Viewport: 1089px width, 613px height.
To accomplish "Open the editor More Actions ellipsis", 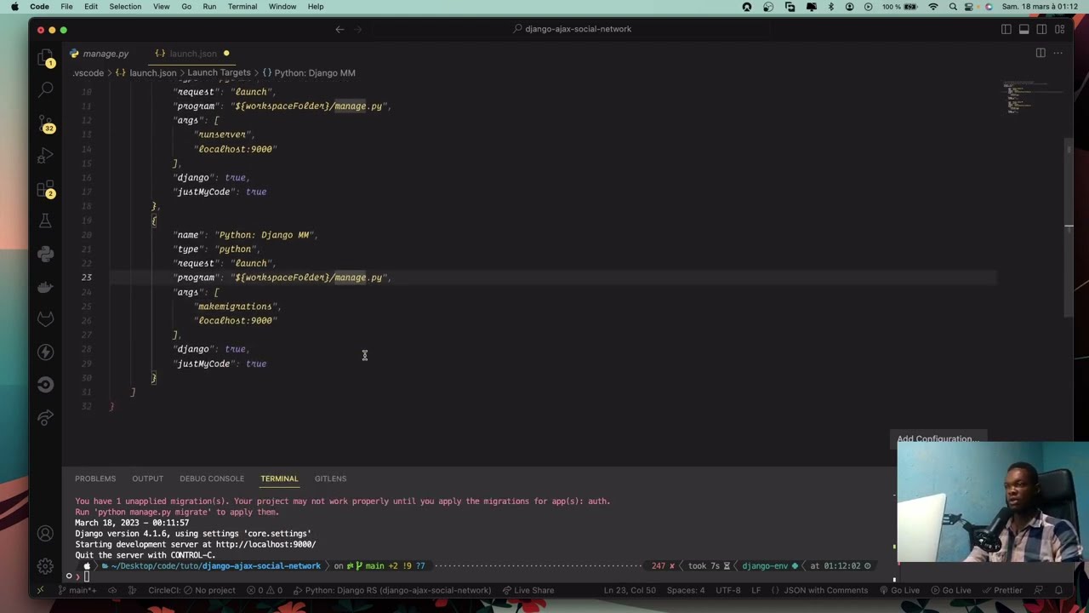I will click(1058, 53).
